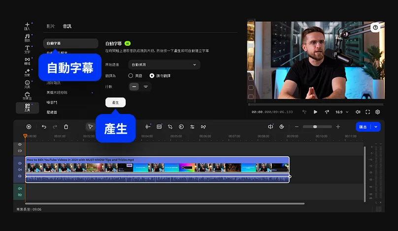398x231 pixels.
Task: Select the 請勿翻譯 radio option
Action: (x=152, y=76)
